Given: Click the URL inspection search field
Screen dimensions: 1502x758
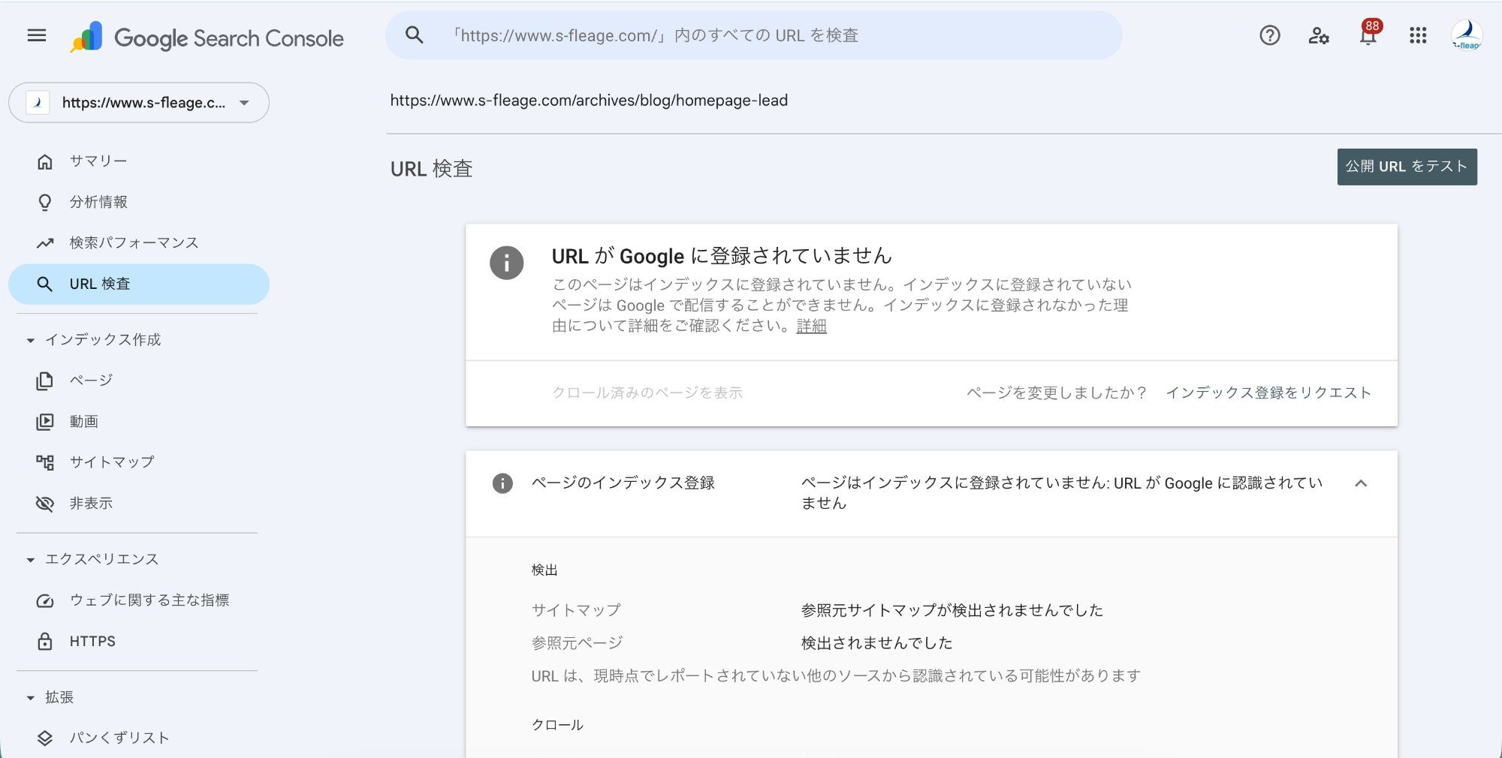Looking at the screenshot, I should point(751,35).
